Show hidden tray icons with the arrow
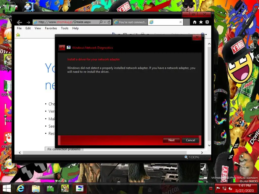 pos(211,188)
